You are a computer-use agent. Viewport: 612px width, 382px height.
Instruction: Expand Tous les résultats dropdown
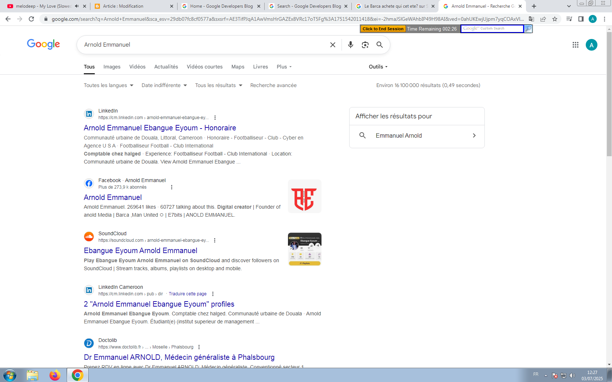click(x=219, y=85)
